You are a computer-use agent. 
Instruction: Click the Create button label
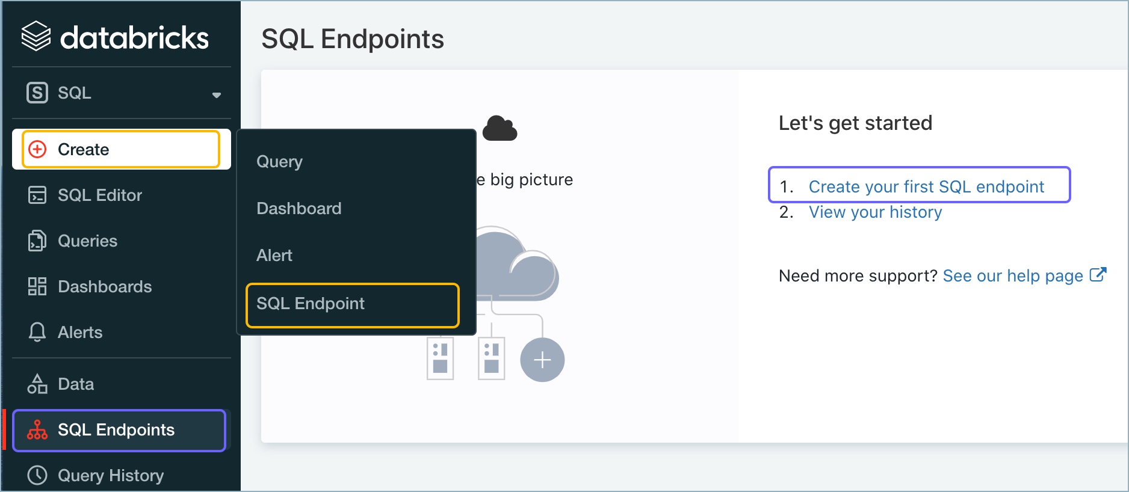83,149
